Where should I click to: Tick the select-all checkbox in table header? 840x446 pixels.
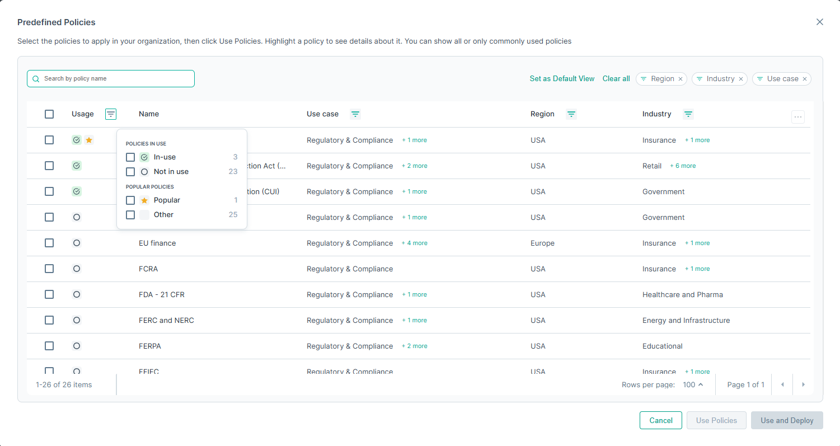[x=49, y=114]
